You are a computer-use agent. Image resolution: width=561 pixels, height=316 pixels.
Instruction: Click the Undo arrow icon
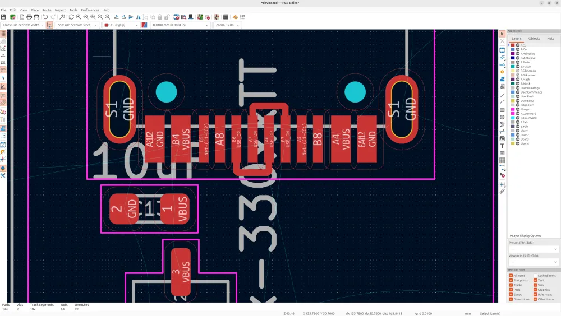click(x=45, y=17)
